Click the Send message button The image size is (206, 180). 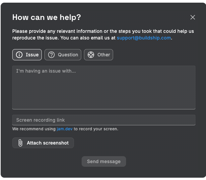pyautogui.click(x=104, y=161)
